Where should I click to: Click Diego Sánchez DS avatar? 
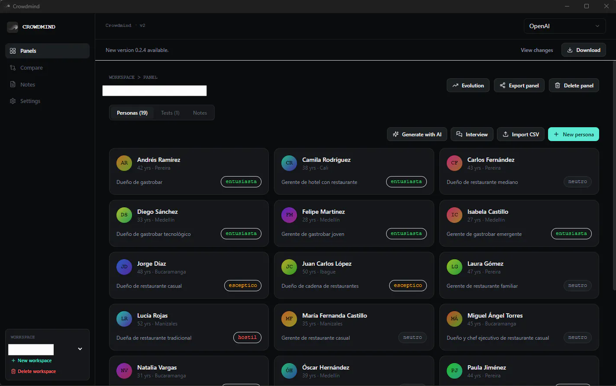(x=124, y=215)
